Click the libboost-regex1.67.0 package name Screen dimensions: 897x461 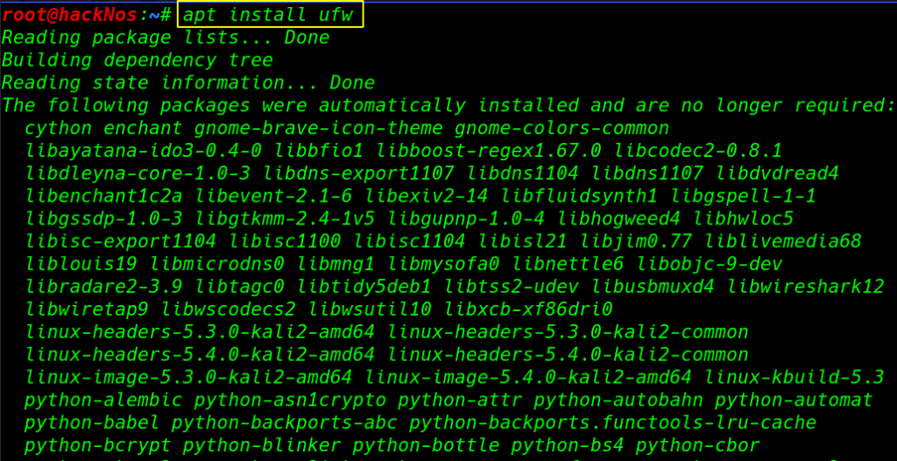pos(489,152)
